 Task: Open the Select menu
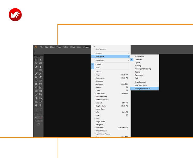[66, 47]
